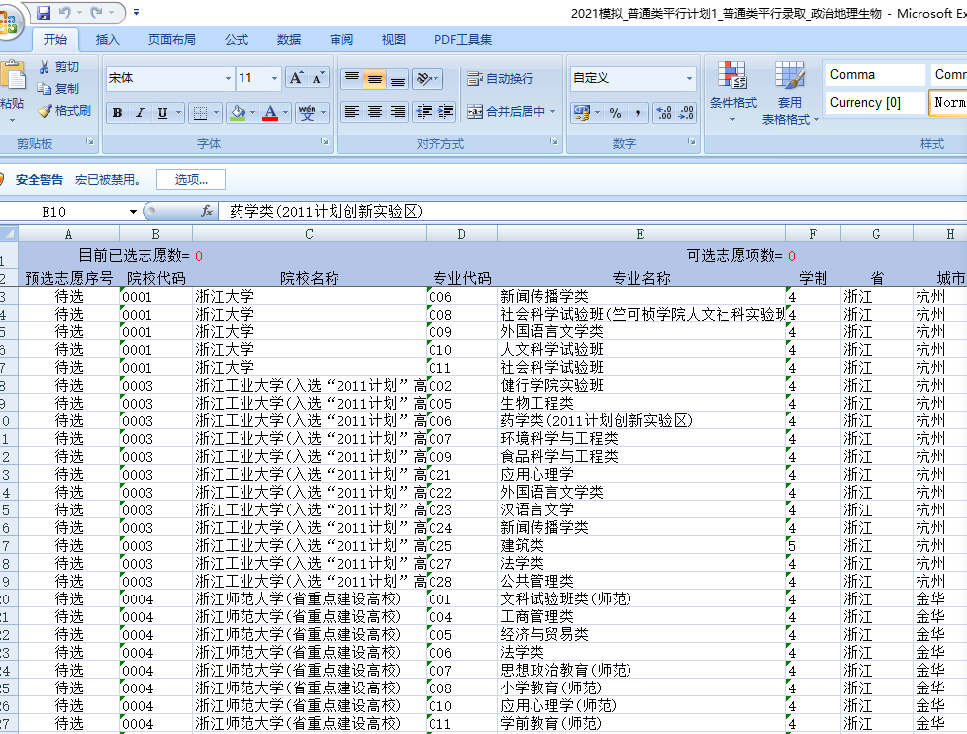Open the Name Box dropdown arrow

tap(134, 212)
